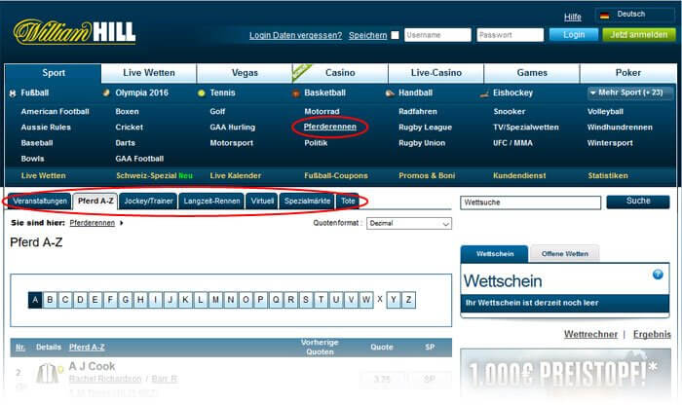Open Schweiz-Spezial link
682x405 pixels.
[x=146, y=176]
